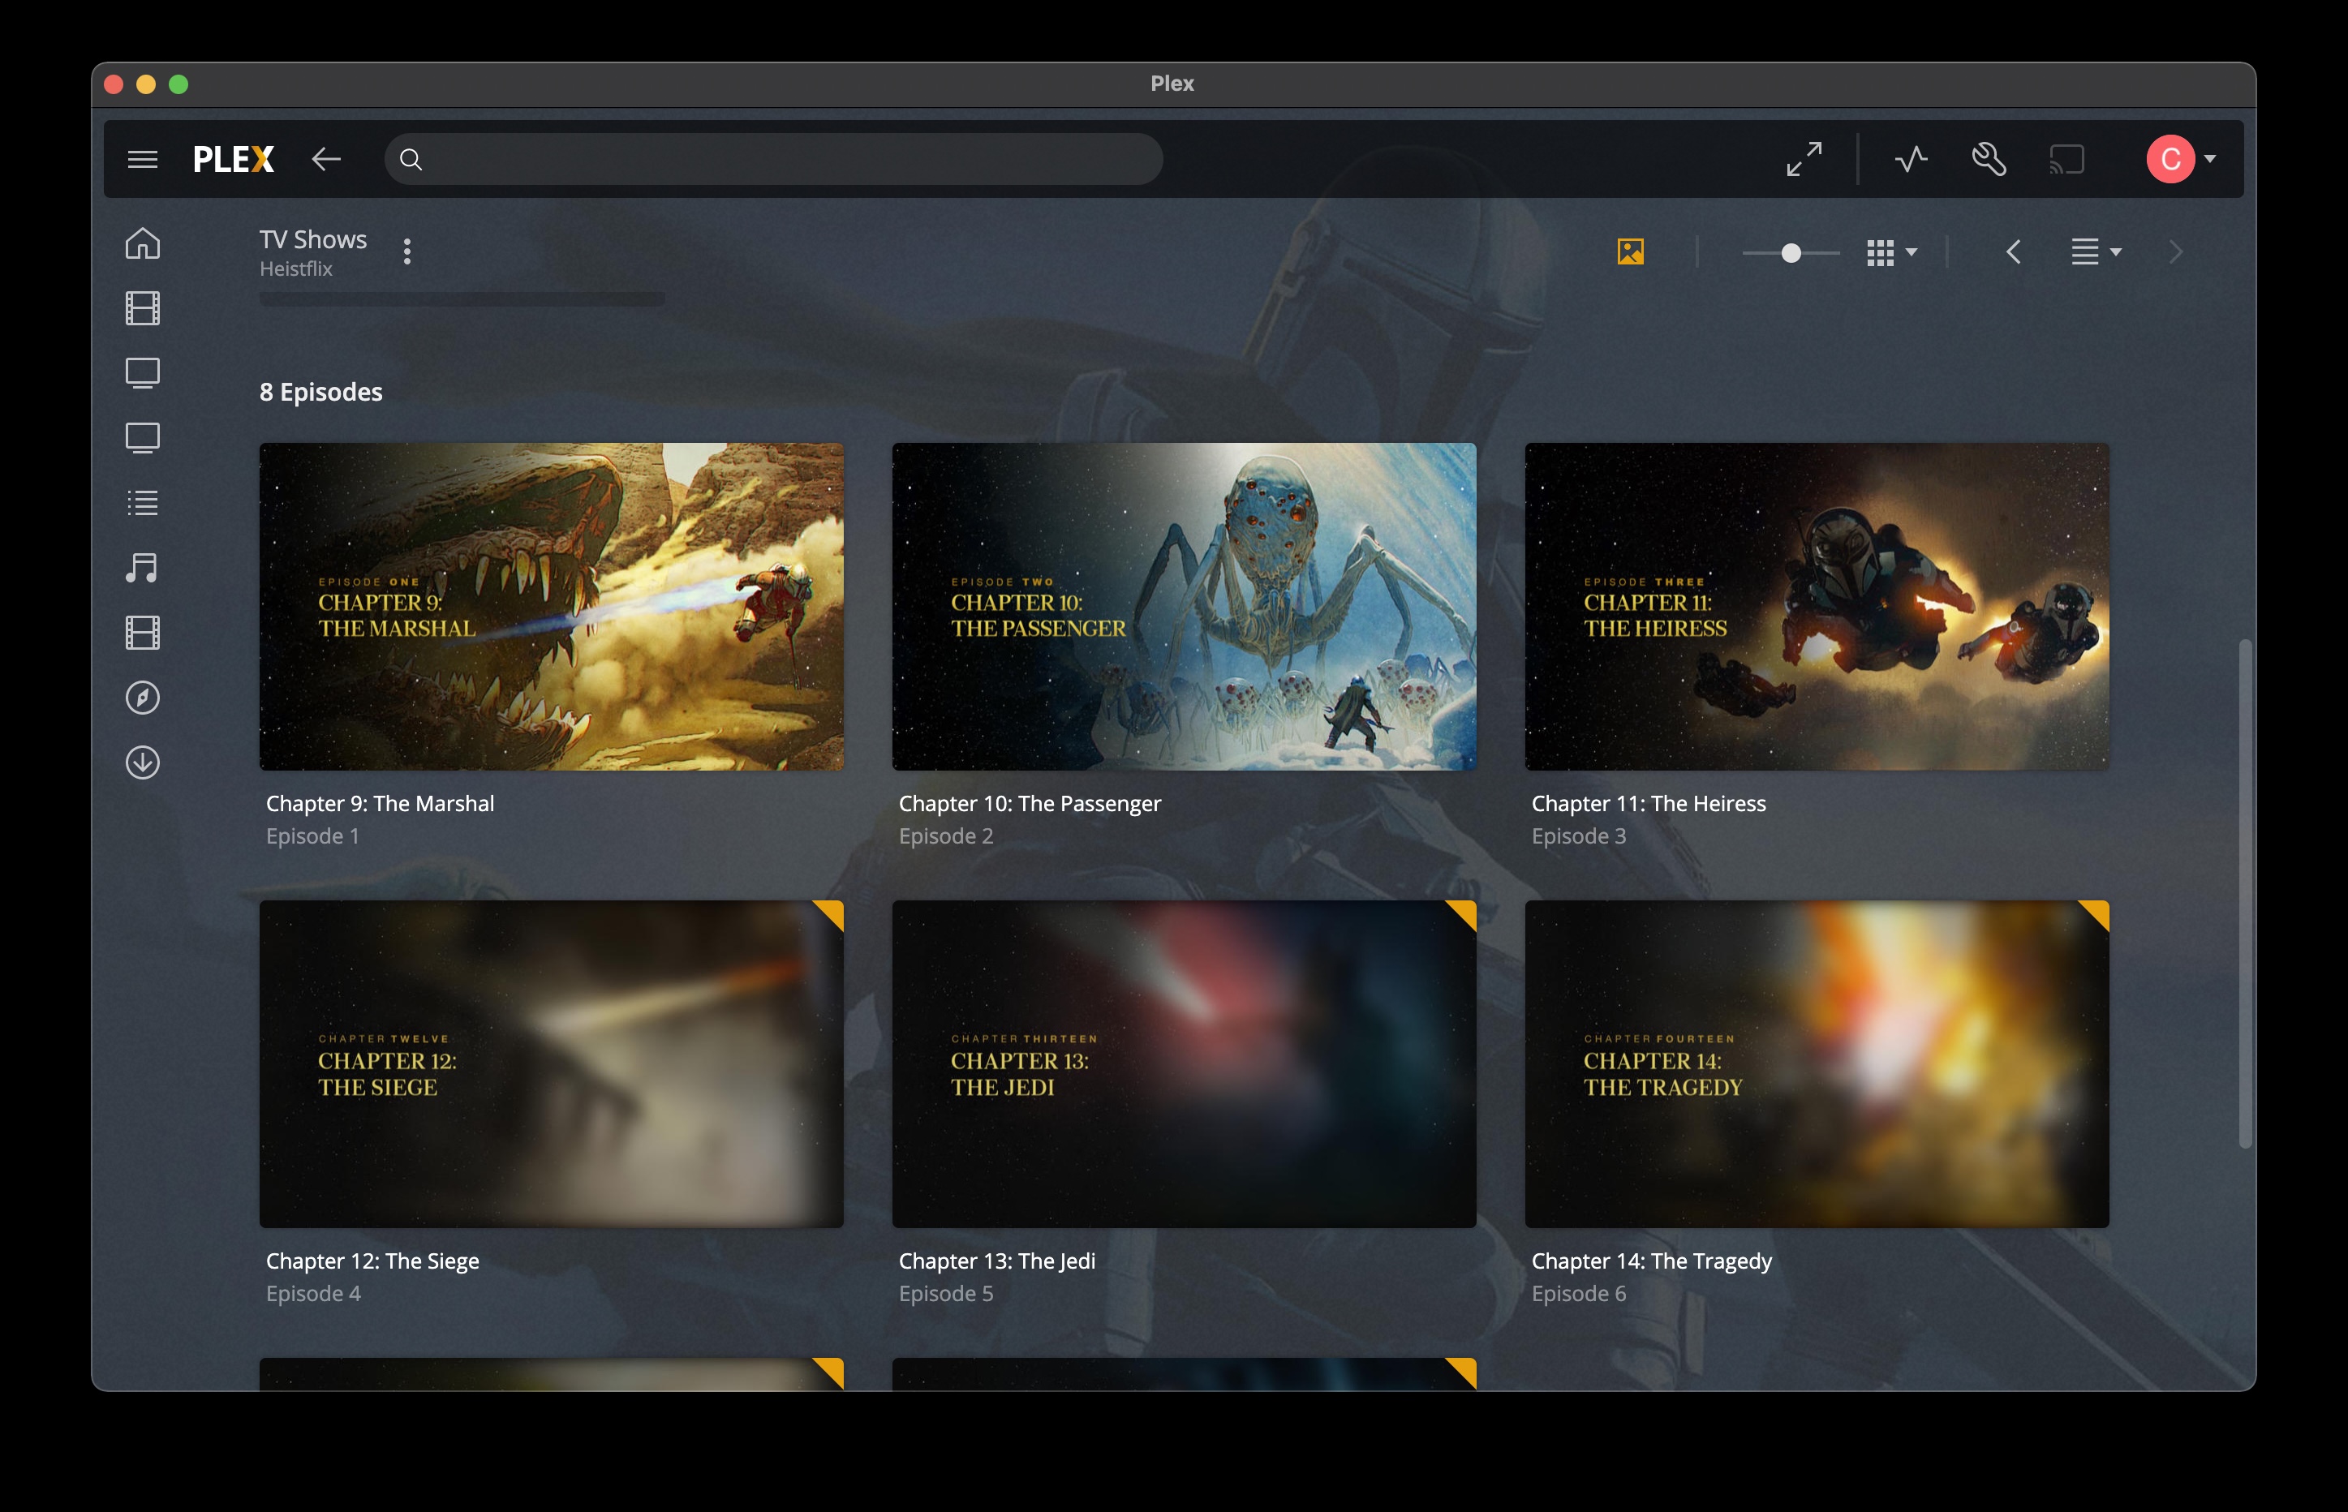The height and width of the screenshot is (1512, 2348).
Task: Open the Downloads arrow icon in sidebar
Action: pyautogui.click(x=143, y=762)
